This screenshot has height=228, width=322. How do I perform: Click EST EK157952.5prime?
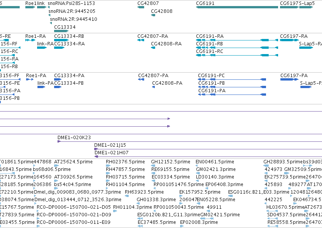[200, 192]
